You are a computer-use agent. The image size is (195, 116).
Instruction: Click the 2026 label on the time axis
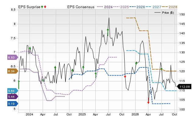[135, 114]
